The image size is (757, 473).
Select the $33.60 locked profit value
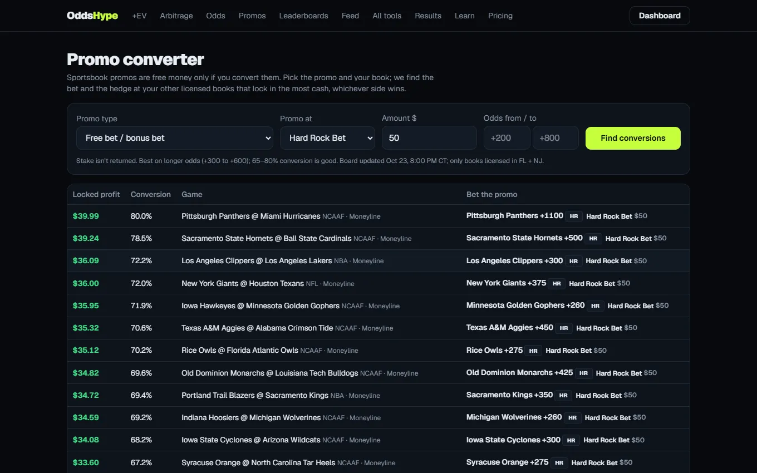pyautogui.click(x=86, y=462)
